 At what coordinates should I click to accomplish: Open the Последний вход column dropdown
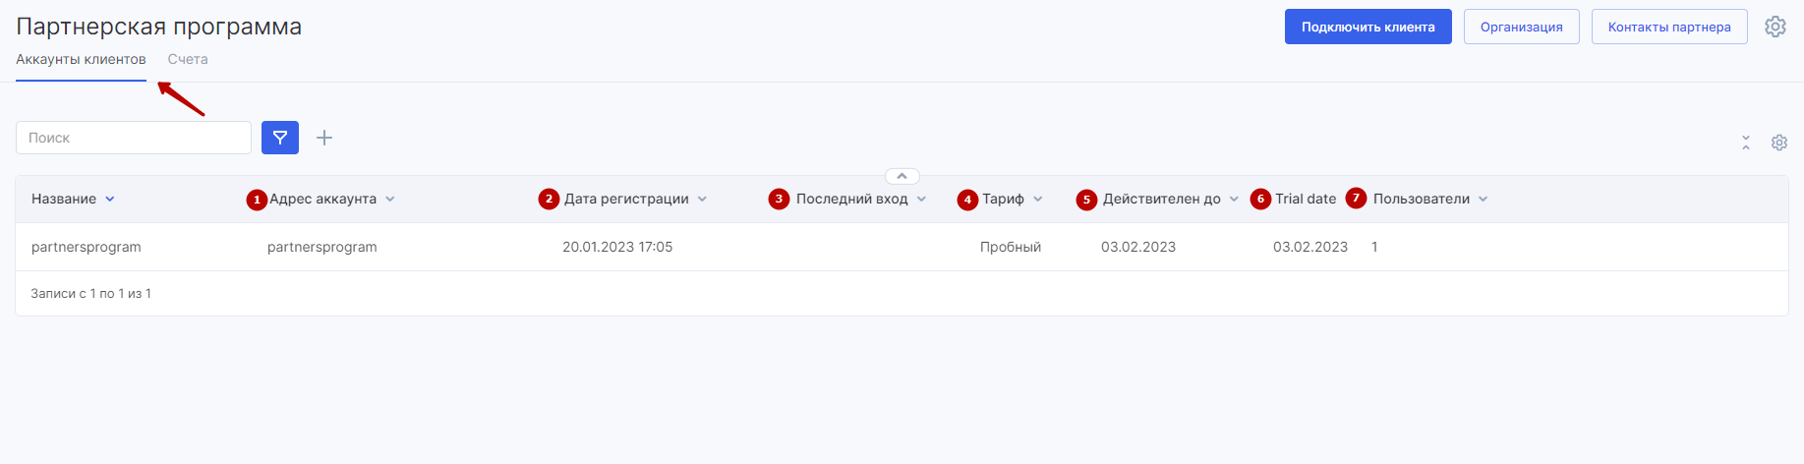(922, 199)
